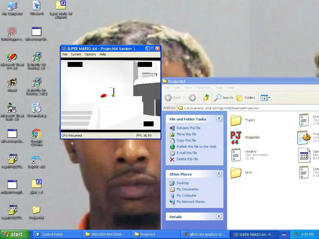Image resolution: width=319 pixels, height=239 pixels.
Task: Select Butterfly On Desktop_1.0 installer icon
Action: (37, 61)
